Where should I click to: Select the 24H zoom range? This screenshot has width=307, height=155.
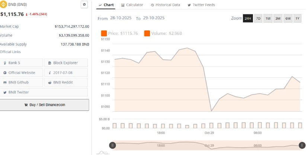pos(248,18)
